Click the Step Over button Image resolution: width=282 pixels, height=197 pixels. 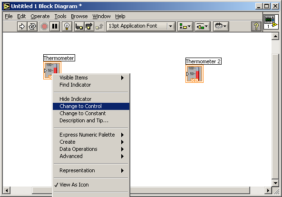[89, 27]
